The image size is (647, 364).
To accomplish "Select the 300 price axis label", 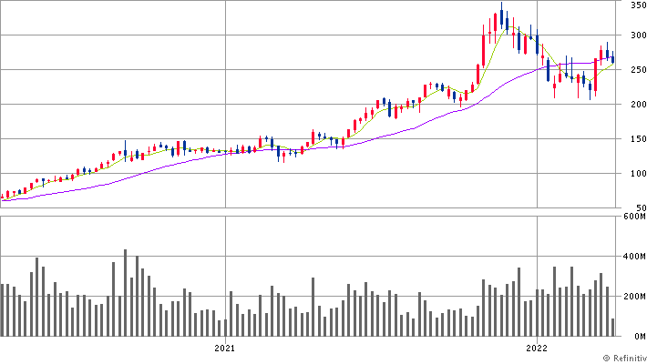I will tap(638, 35).
